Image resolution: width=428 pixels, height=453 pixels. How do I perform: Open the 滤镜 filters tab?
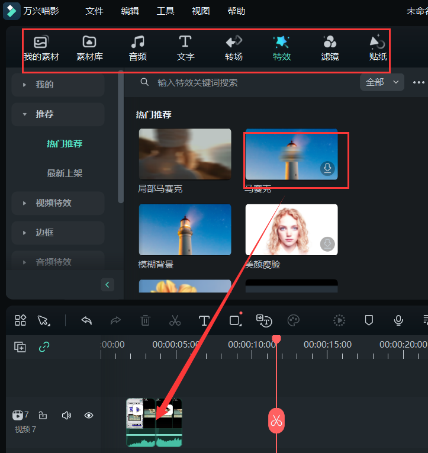click(330, 48)
